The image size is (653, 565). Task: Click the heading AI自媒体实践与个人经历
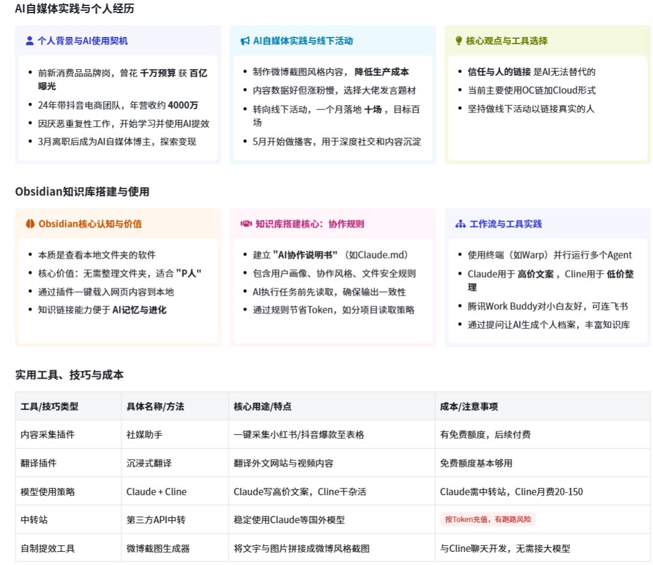tap(75, 9)
